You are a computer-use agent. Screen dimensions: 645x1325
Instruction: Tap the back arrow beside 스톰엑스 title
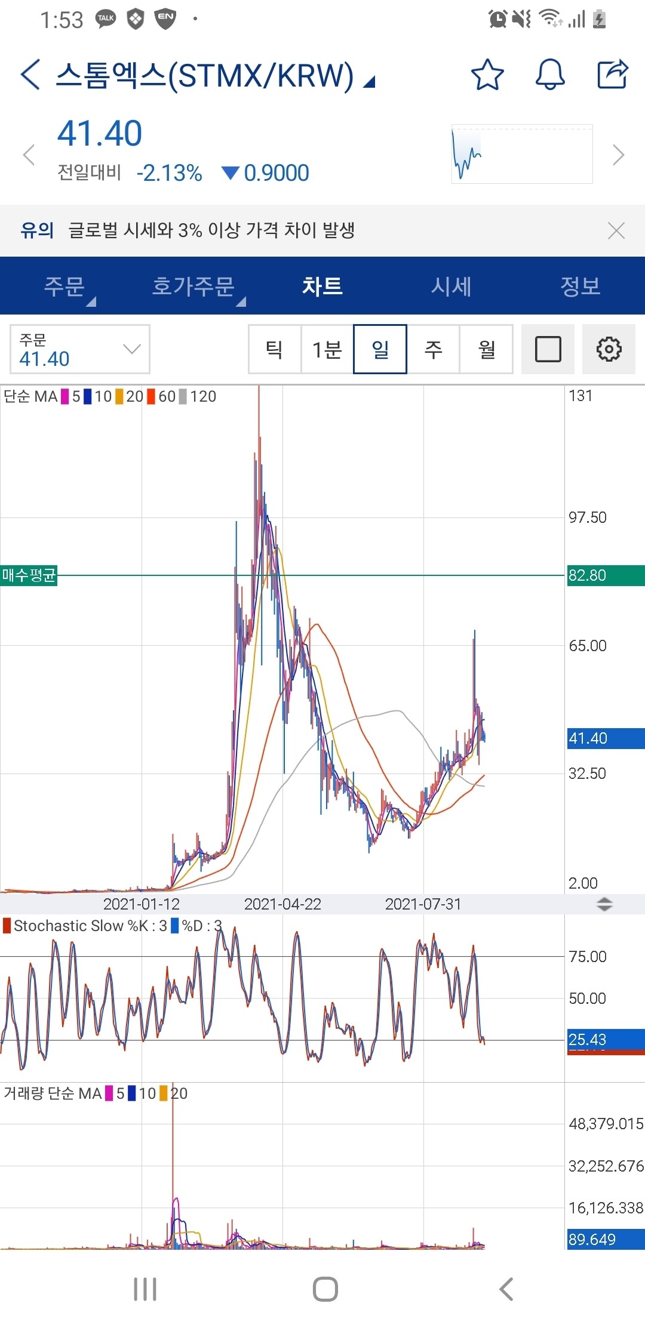[30, 75]
